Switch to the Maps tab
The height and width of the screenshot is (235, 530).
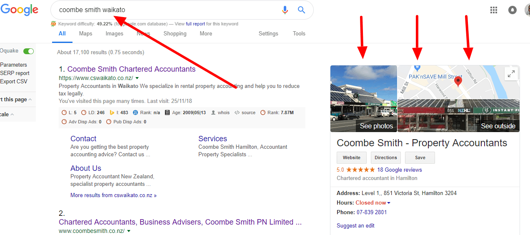coord(85,34)
